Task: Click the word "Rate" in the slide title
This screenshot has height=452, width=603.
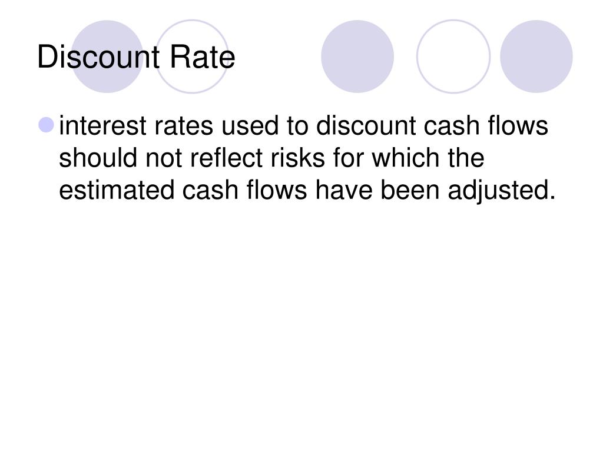Action: tap(203, 57)
